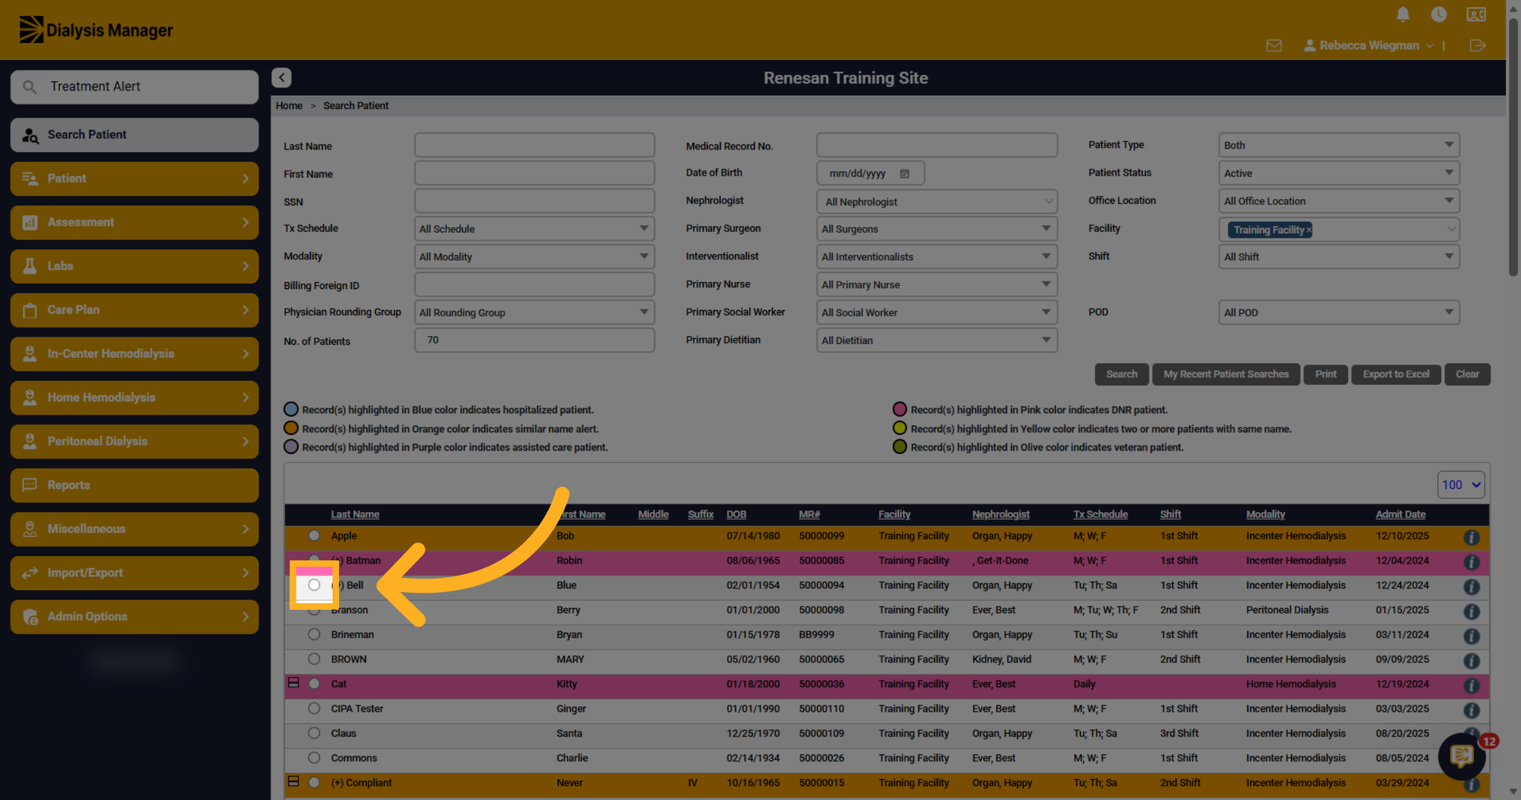Image resolution: width=1521 pixels, height=800 pixels.
Task: Open the Search Patient sidebar item
Action: (134, 135)
